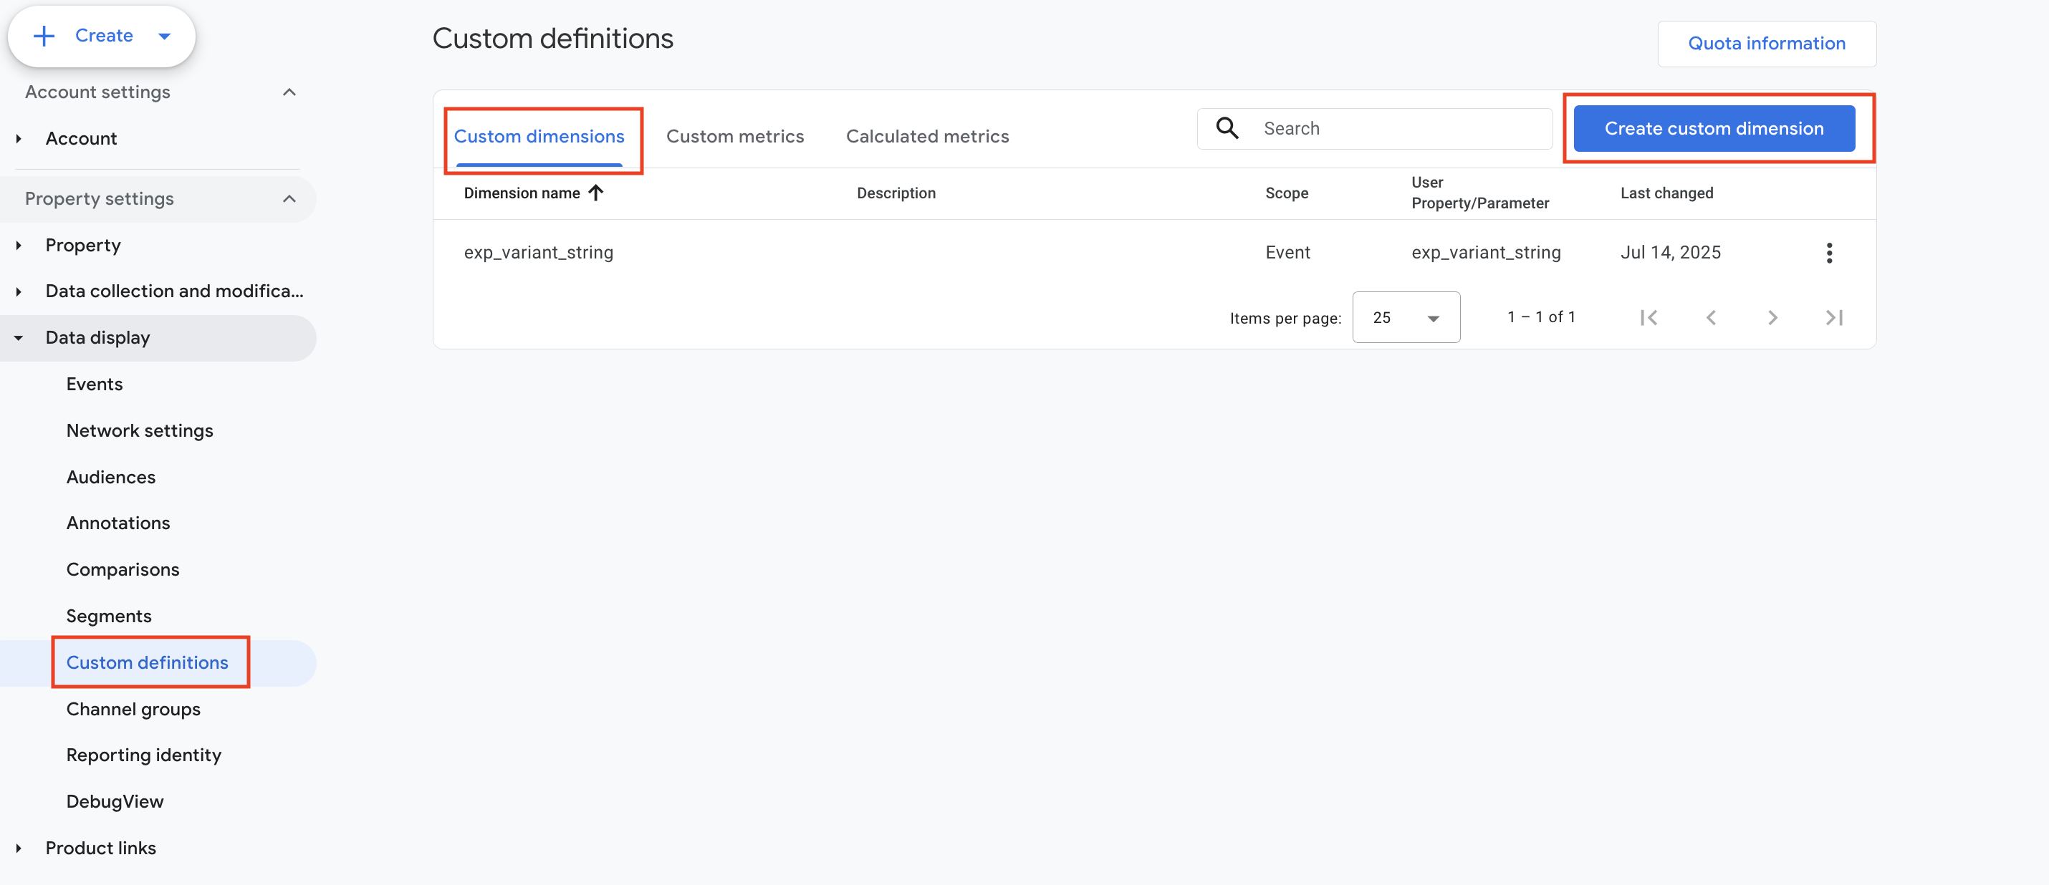Open Channel groups in the sidebar
2049x885 pixels.
(133, 708)
